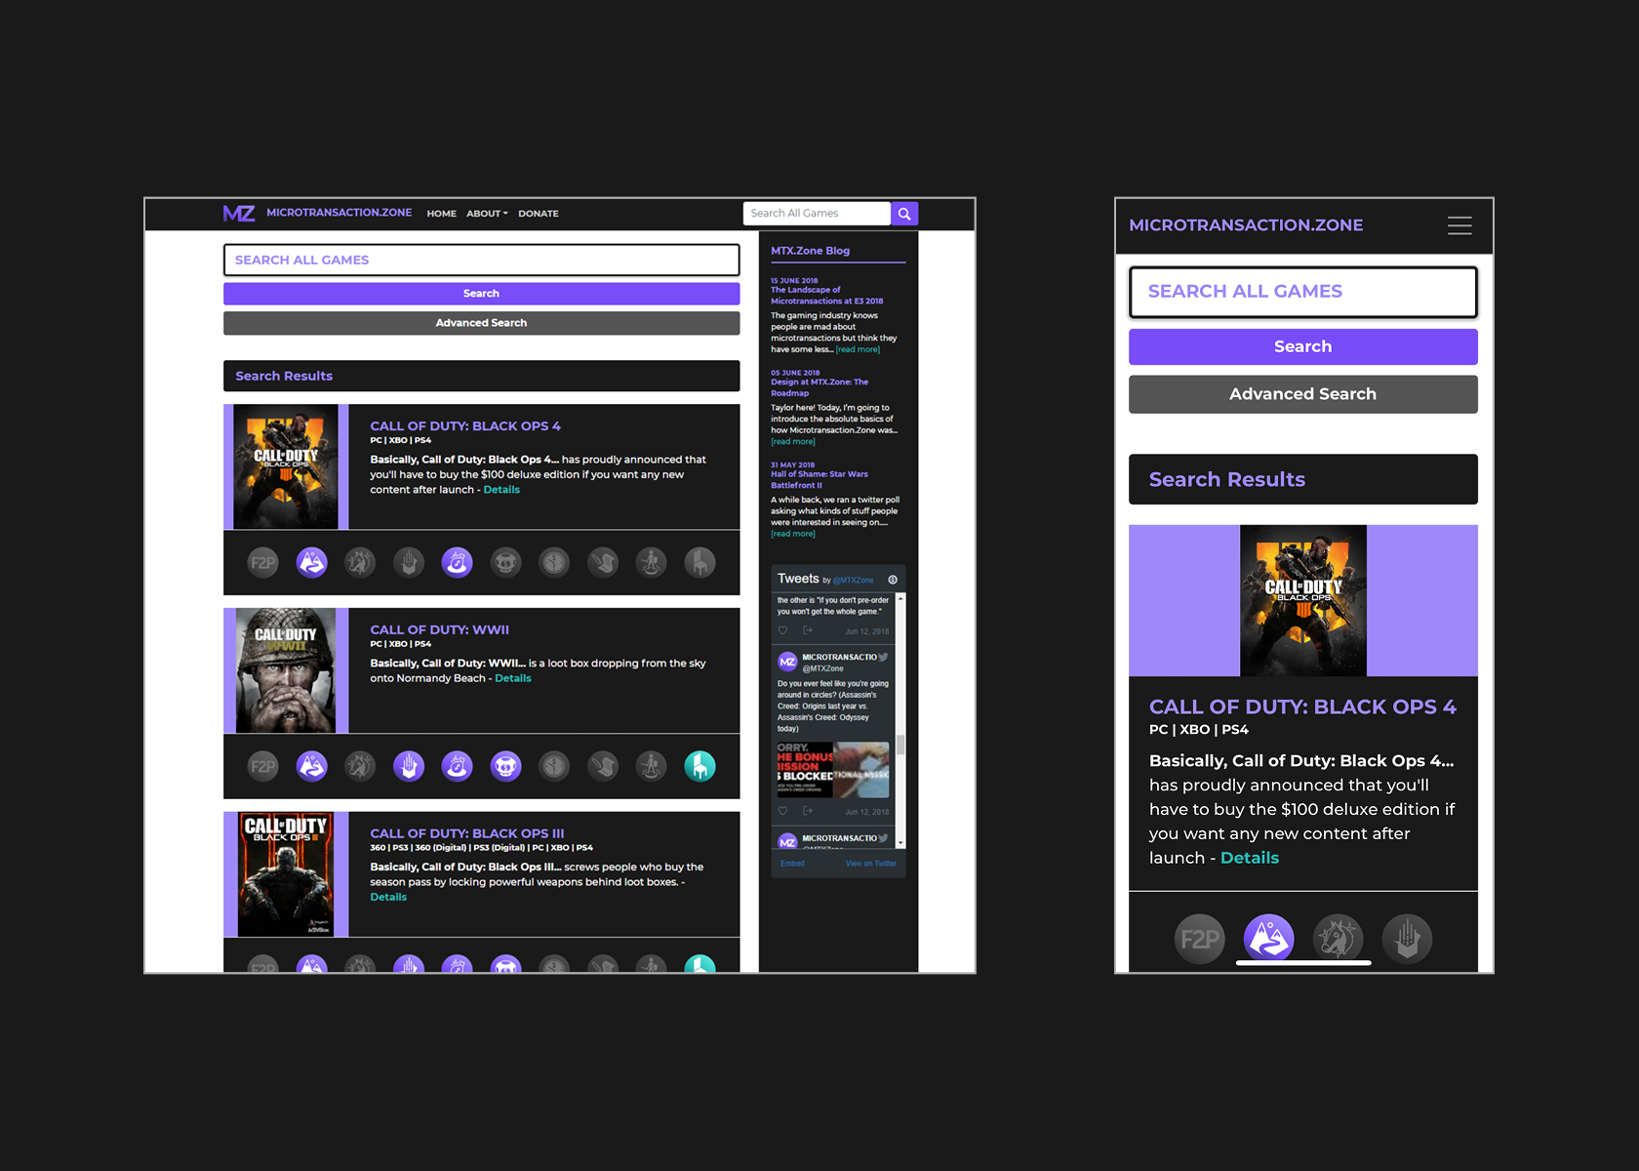
Task: Click horse armor icon in the Call of Duty: WWII card
Action: coord(360,766)
